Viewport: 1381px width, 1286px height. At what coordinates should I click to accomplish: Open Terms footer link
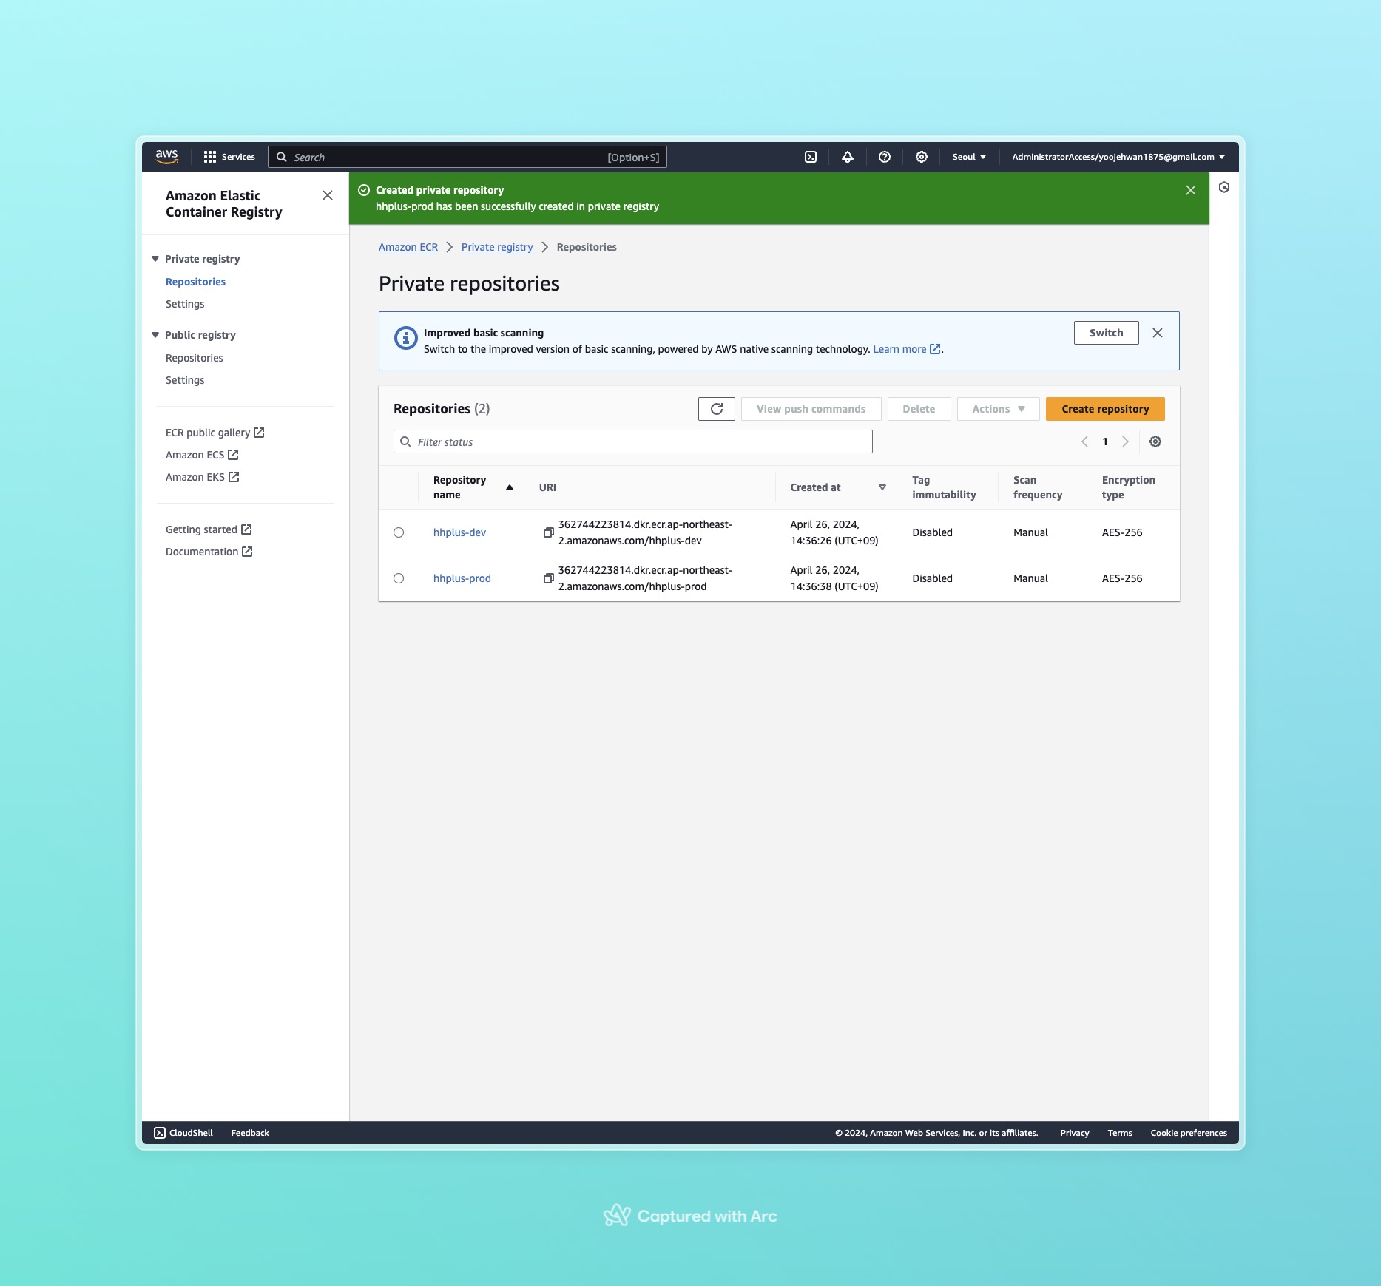[x=1120, y=1133]
